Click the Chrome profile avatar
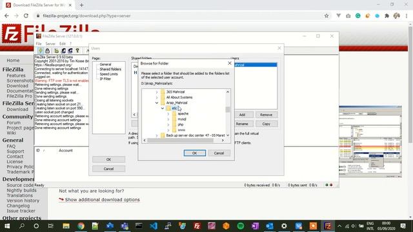Image resolution: width=413 pixels, height=232 pixels. [397, 15]
